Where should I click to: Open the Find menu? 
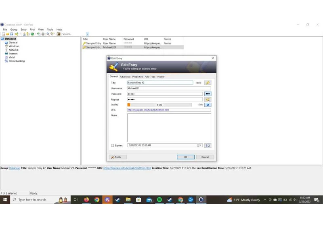tap(32, 29)
